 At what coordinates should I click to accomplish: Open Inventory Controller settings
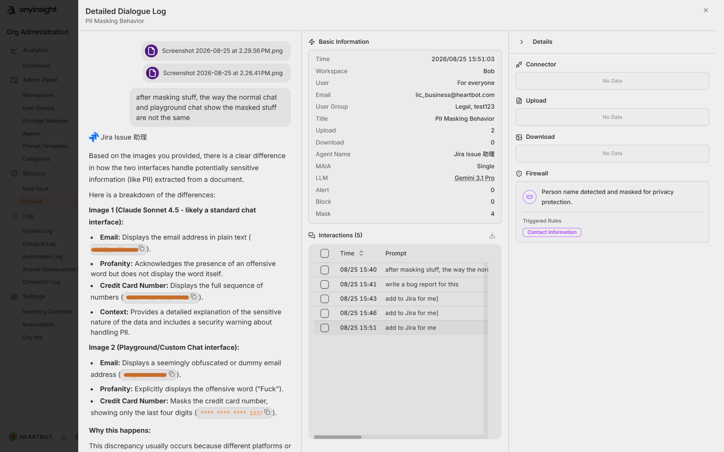(48, 312)
